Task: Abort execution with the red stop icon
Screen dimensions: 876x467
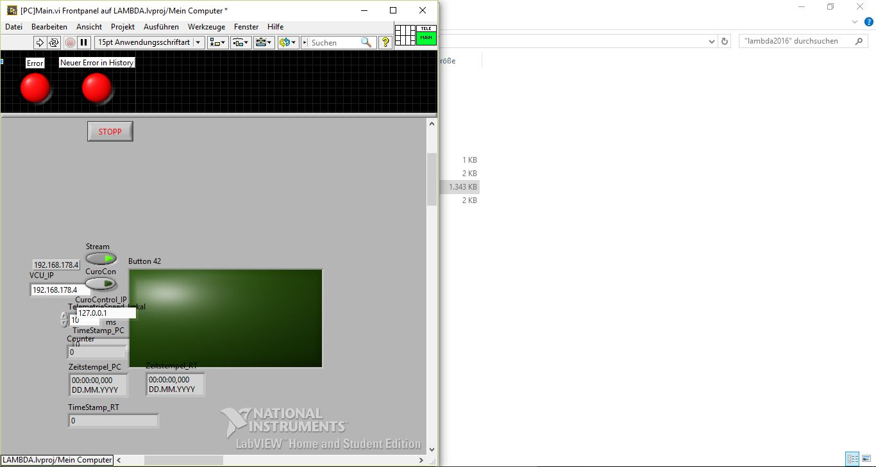Action: (70, 42)
